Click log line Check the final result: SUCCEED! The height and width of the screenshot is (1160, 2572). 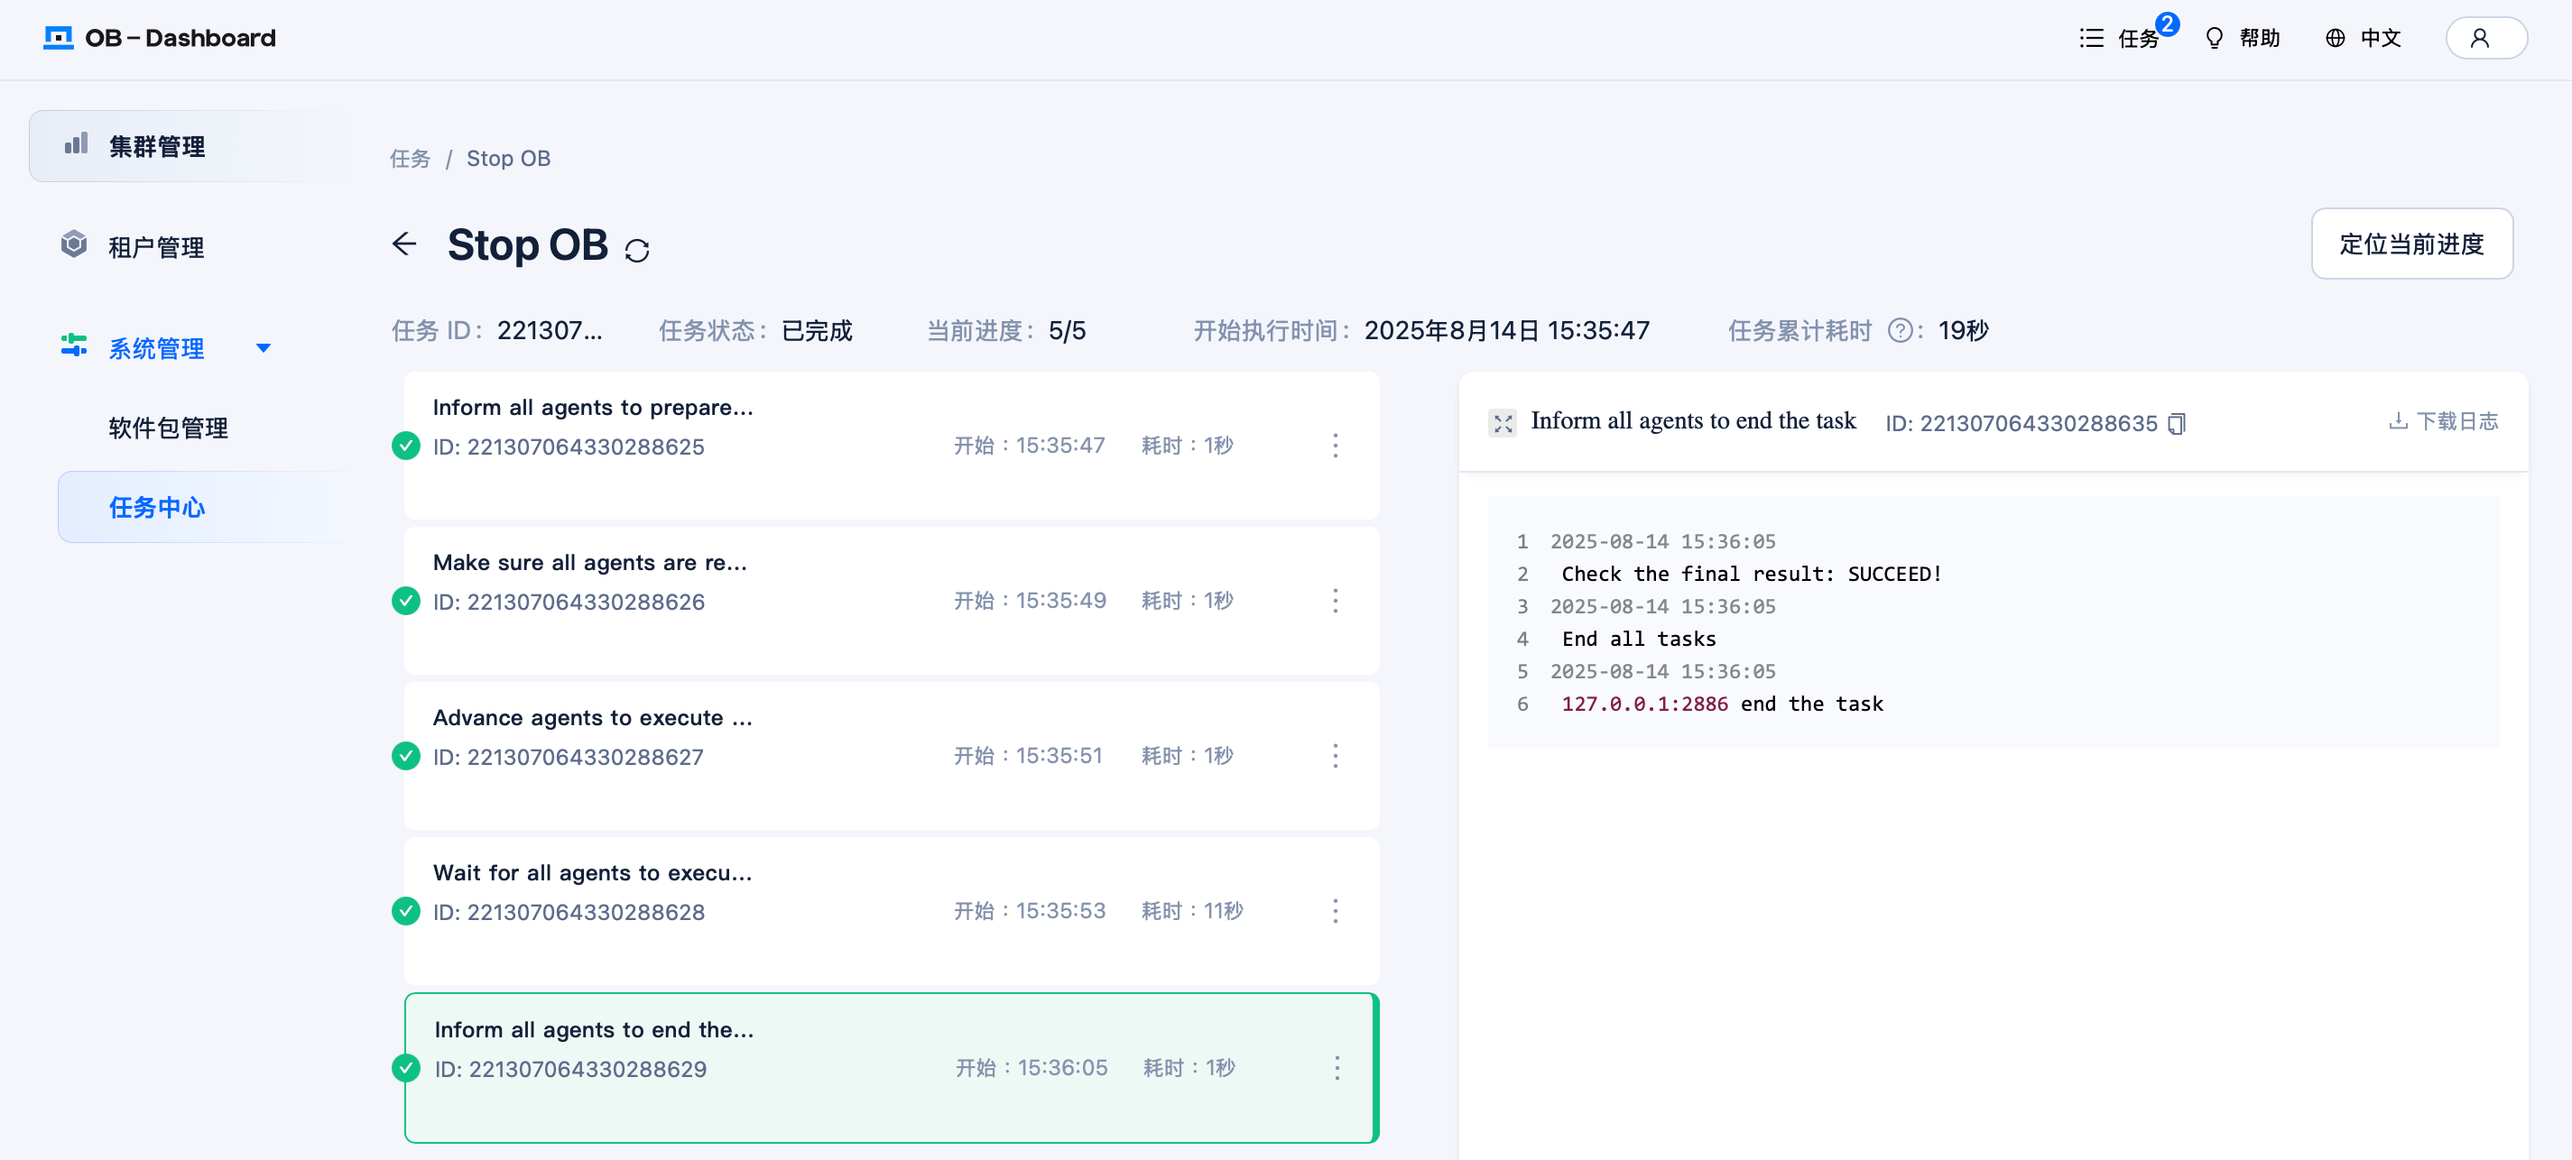1752,574
